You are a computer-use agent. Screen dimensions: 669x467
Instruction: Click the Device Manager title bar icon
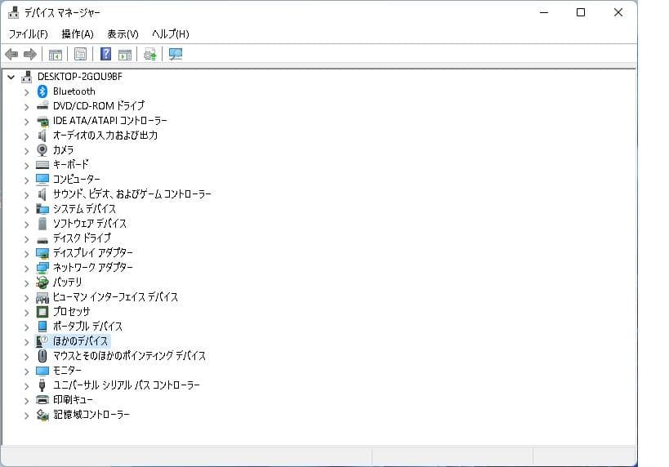pos(14,12)
